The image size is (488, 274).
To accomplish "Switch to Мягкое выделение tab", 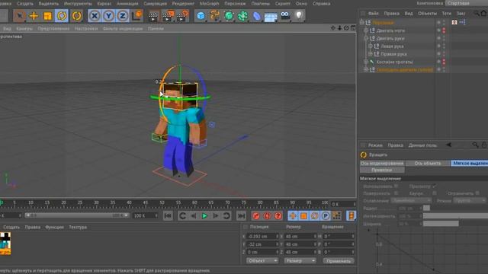I will point(470,163).
